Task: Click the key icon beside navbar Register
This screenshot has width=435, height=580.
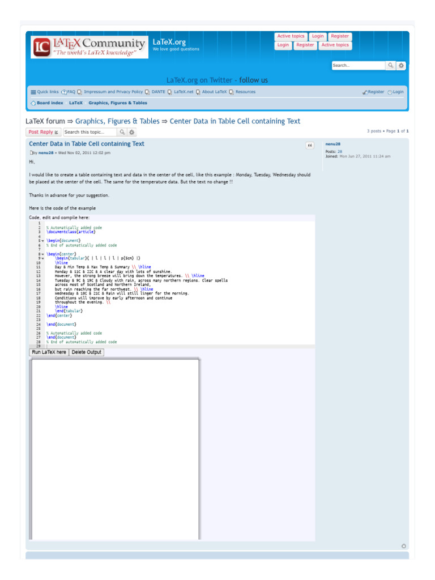Action: 365,92
